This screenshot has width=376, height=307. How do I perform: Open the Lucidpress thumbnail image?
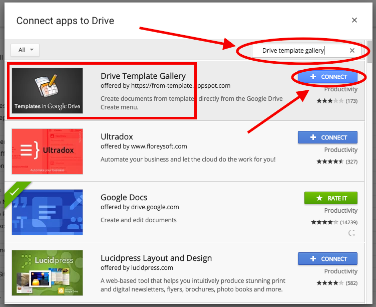point(47,273)
